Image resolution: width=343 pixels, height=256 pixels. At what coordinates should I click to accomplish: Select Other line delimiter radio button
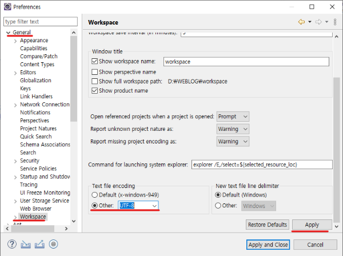(218, 206)
